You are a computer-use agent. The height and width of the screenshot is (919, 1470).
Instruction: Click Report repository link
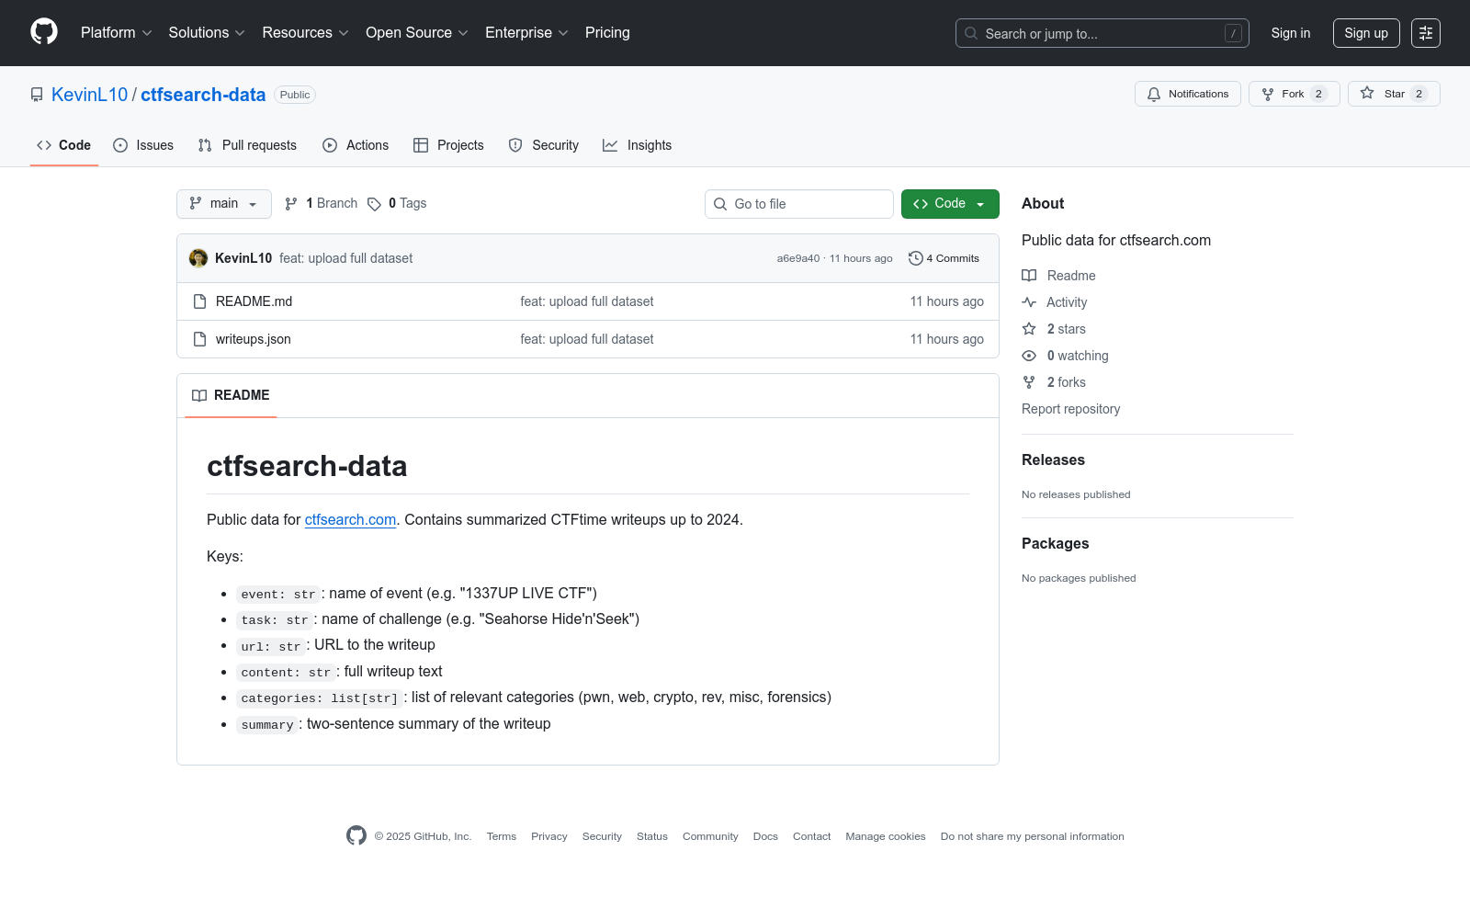[1070, 409]
